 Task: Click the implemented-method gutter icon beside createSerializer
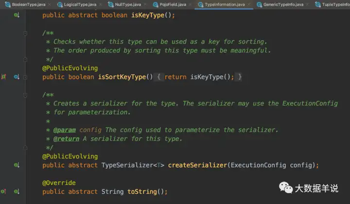pos(17,165)
